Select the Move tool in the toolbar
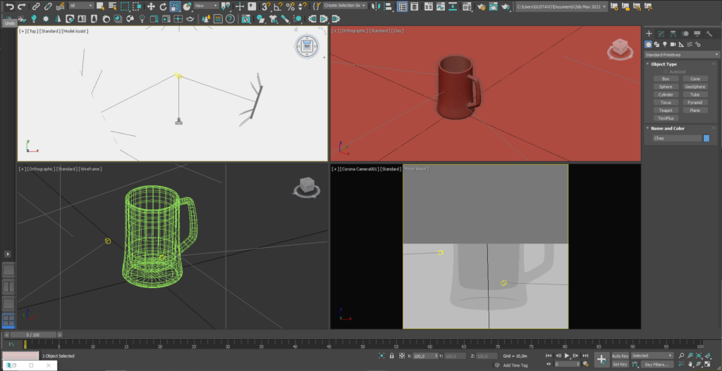The image size is (722, 371). coord(151,6)
